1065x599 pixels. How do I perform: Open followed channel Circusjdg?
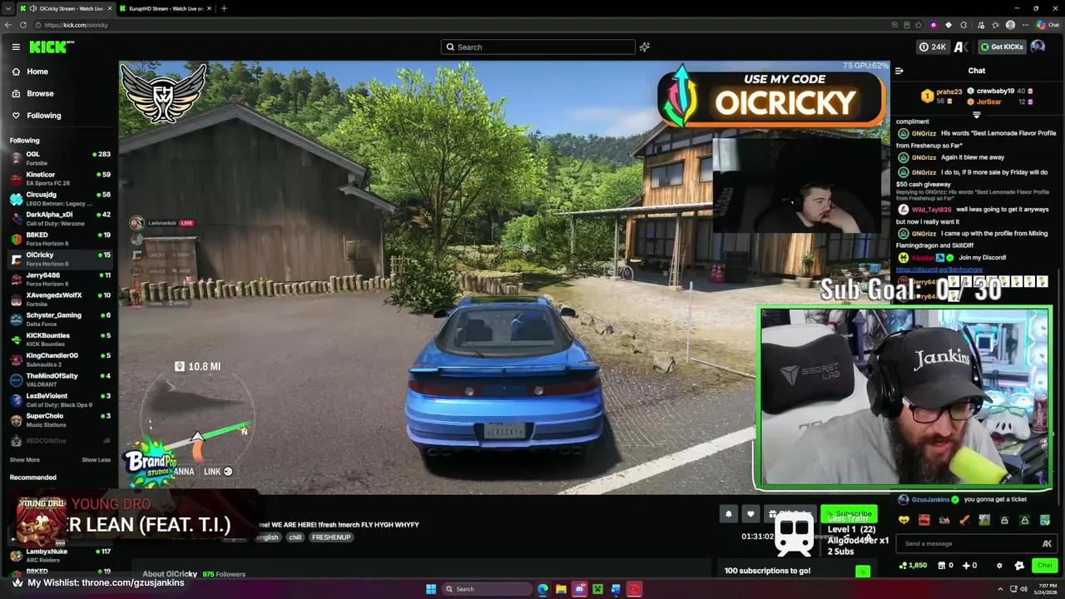pos(58,198)
